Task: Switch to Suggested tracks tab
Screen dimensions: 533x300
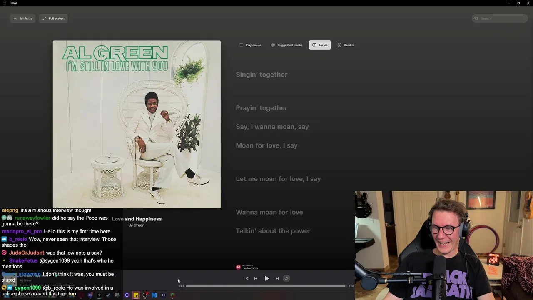Action: click(x=287, y=45)
